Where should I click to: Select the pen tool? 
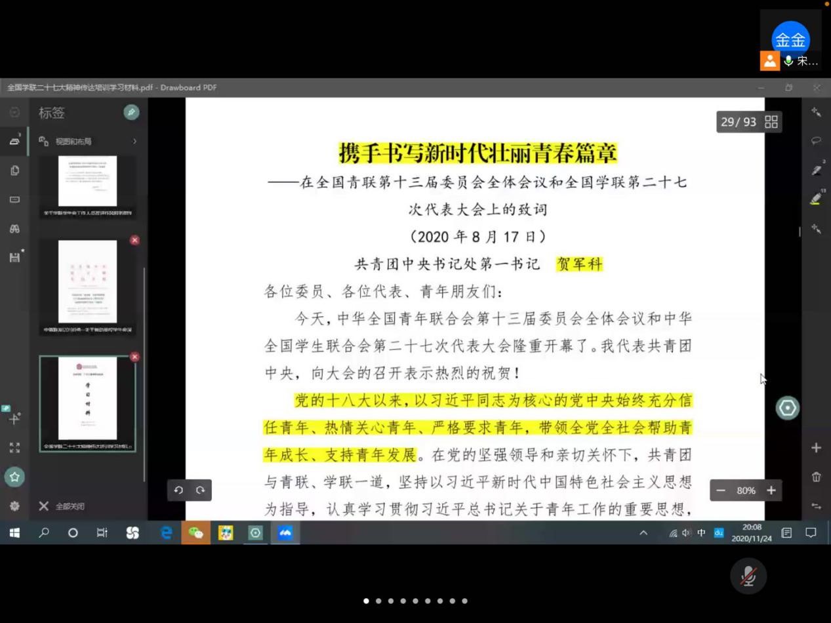coord(817,170)
